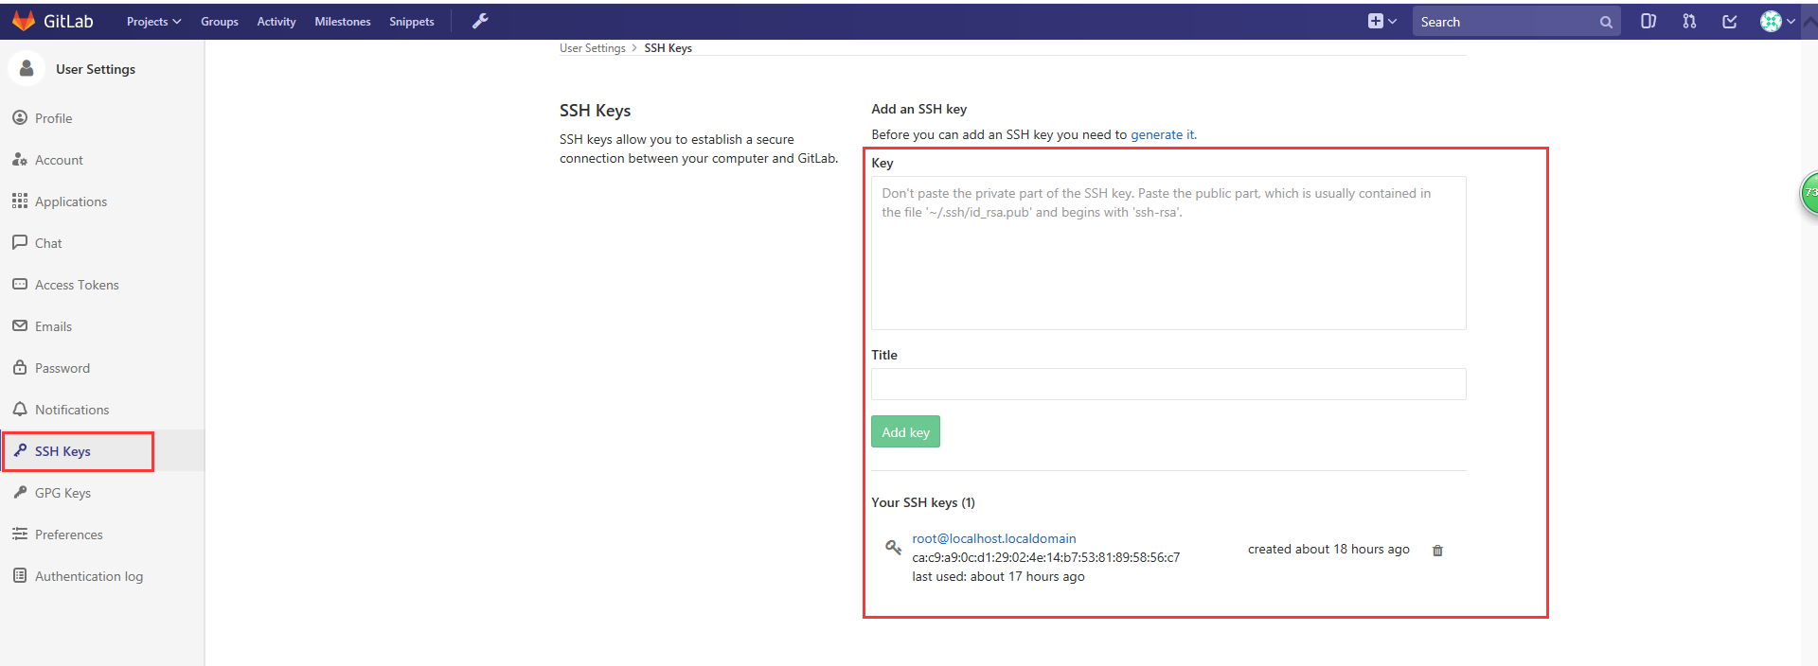Follow the 'generate it' link
1818x666 pixels.
[1163, 134]
